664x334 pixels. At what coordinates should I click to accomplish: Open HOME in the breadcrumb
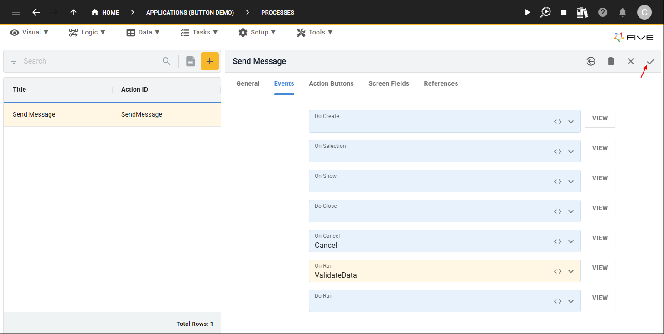click(x=105, y=12)
